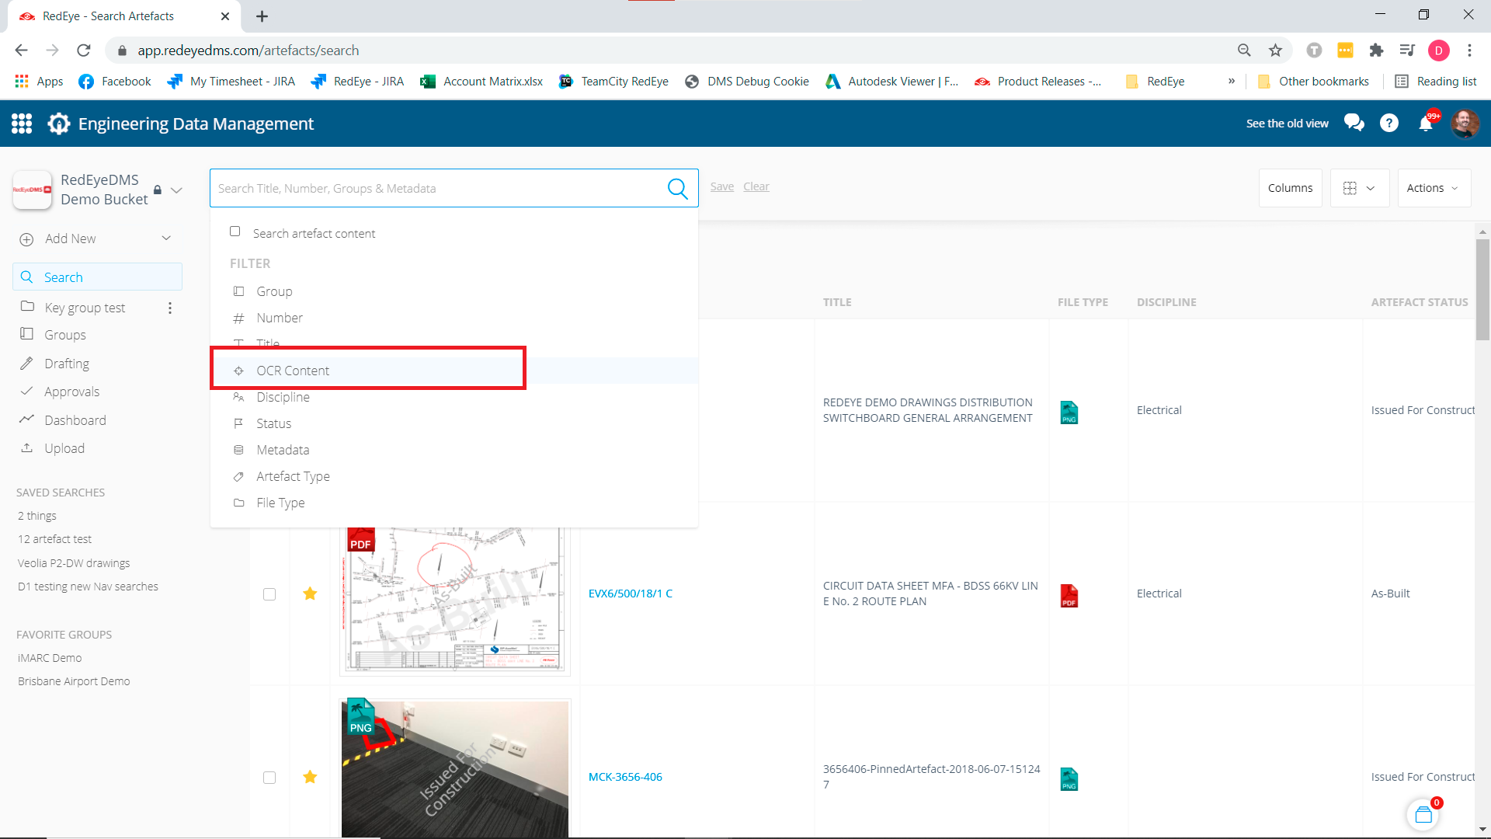The image size is (1491, 839).
Task: Click the PNG file type icon for MCK-3656-406 row
Action: click(1069, 778)
